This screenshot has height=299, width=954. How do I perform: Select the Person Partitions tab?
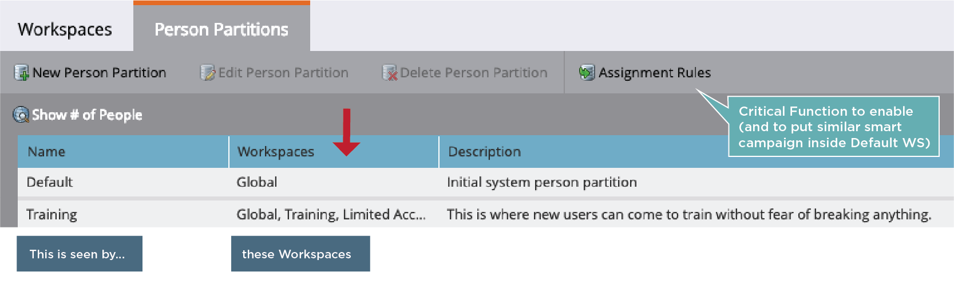click(221, 29)
